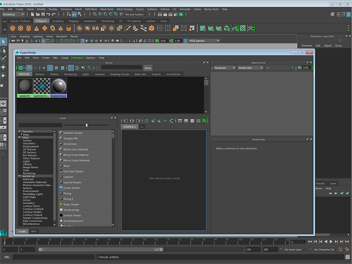The image size is (352, 264).
Task: Open the Shader Ball dropdown
Action: [250, 68]
